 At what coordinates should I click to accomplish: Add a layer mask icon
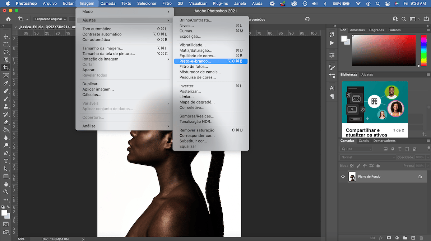coord(389,238)
